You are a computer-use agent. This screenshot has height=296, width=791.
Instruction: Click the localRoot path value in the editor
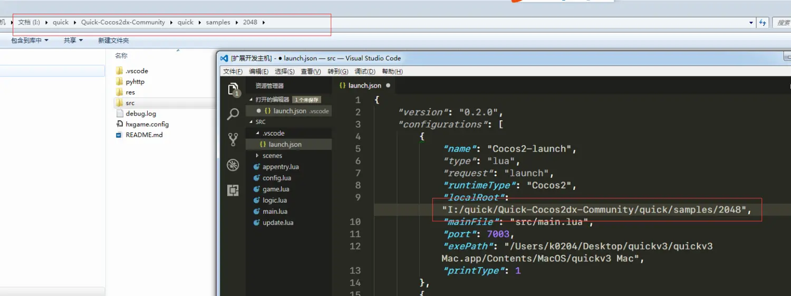click(594, 210)
